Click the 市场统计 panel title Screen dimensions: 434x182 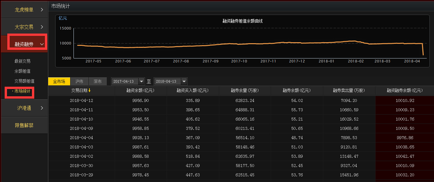pyautogui.click(x=61, y=6)
